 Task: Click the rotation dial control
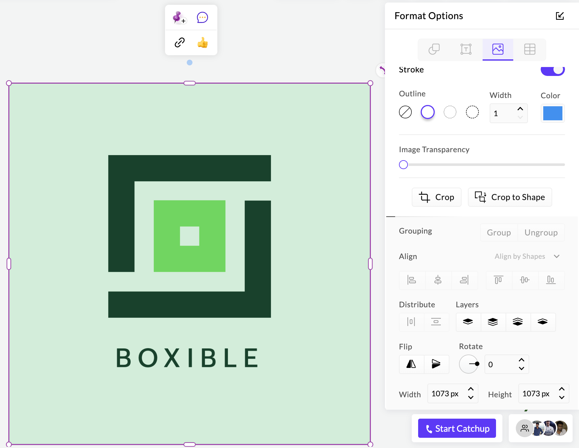469,364
